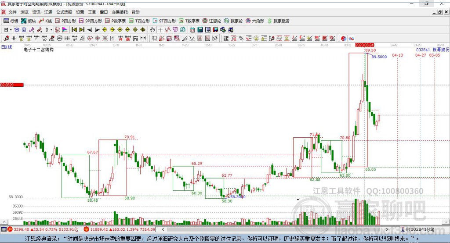Switch to the K线 candlestick chart

[x=45, y=21]
